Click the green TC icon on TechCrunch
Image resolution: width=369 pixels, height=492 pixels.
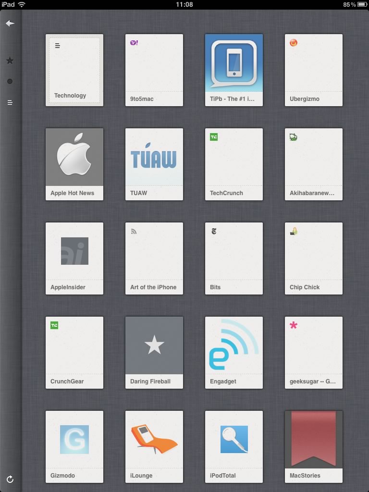[214, 137]
